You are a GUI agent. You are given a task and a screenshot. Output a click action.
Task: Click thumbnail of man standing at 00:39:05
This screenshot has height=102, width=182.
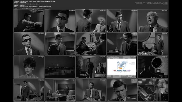click(29, 90)
